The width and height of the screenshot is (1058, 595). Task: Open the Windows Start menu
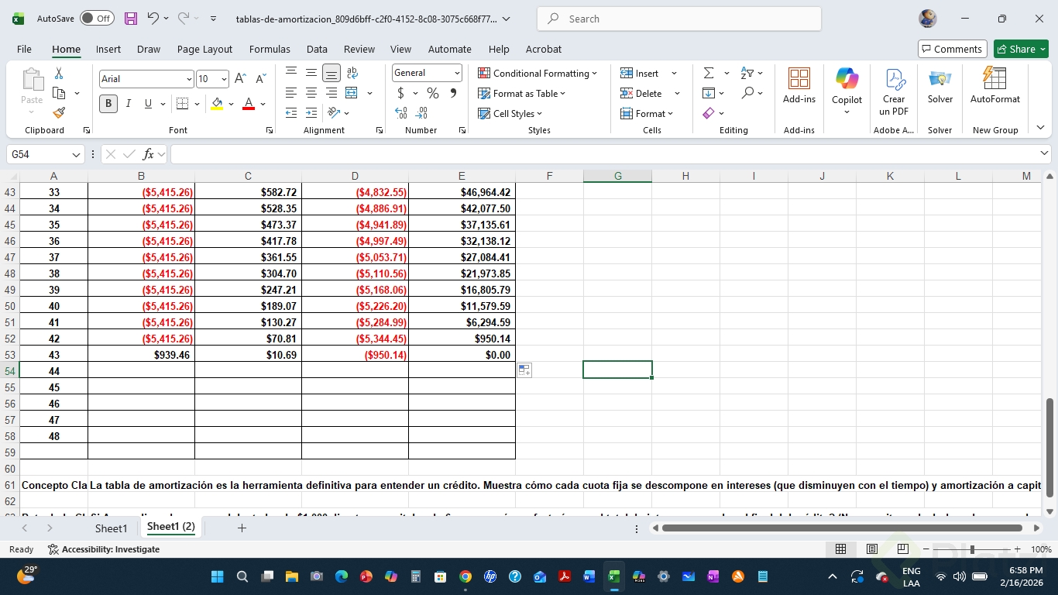coord(218,576)
